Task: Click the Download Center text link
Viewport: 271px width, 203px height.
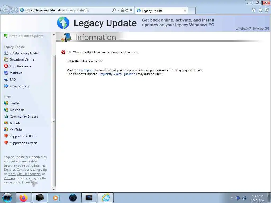Action: [22, 59]
